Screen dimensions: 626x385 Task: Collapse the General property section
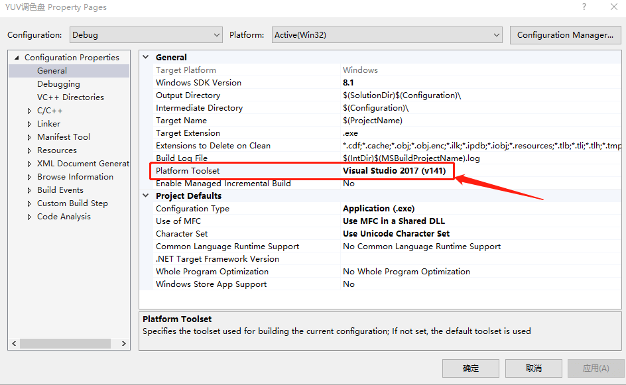[x=146, y=58]
